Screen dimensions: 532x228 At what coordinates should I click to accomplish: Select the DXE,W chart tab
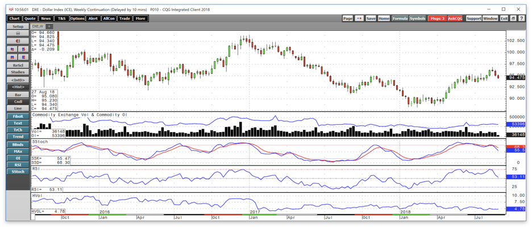click(38, 27)
